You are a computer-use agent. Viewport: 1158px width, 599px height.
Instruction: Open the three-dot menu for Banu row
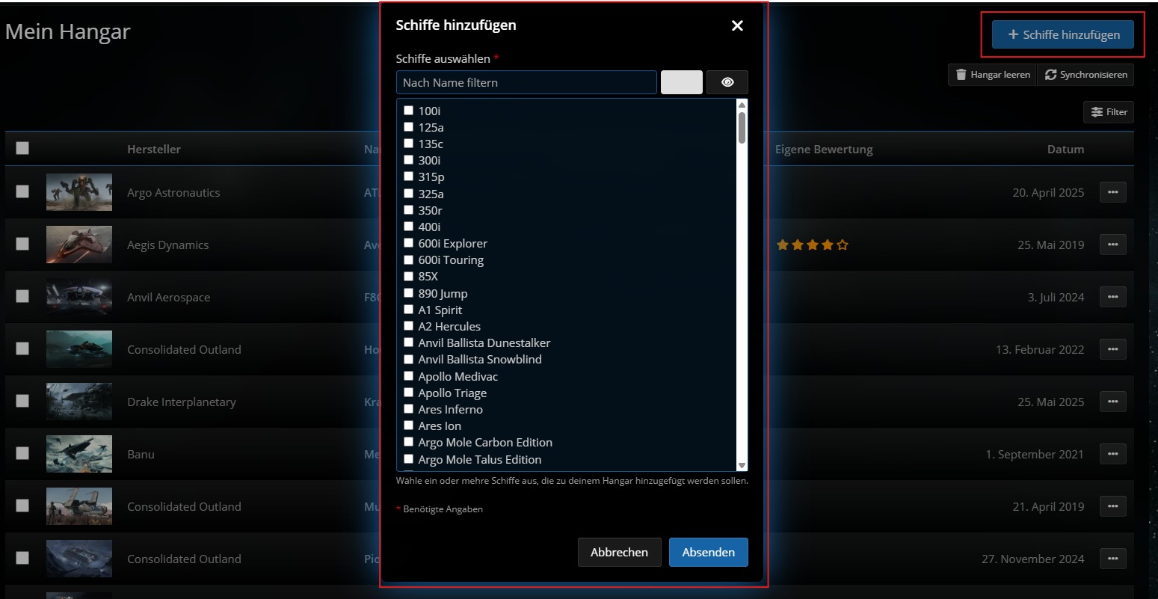coord(1112,454)
